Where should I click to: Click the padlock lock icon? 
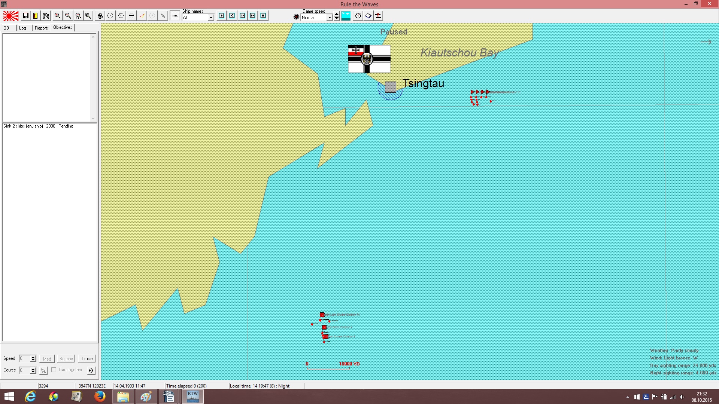[x=100, y=16]
